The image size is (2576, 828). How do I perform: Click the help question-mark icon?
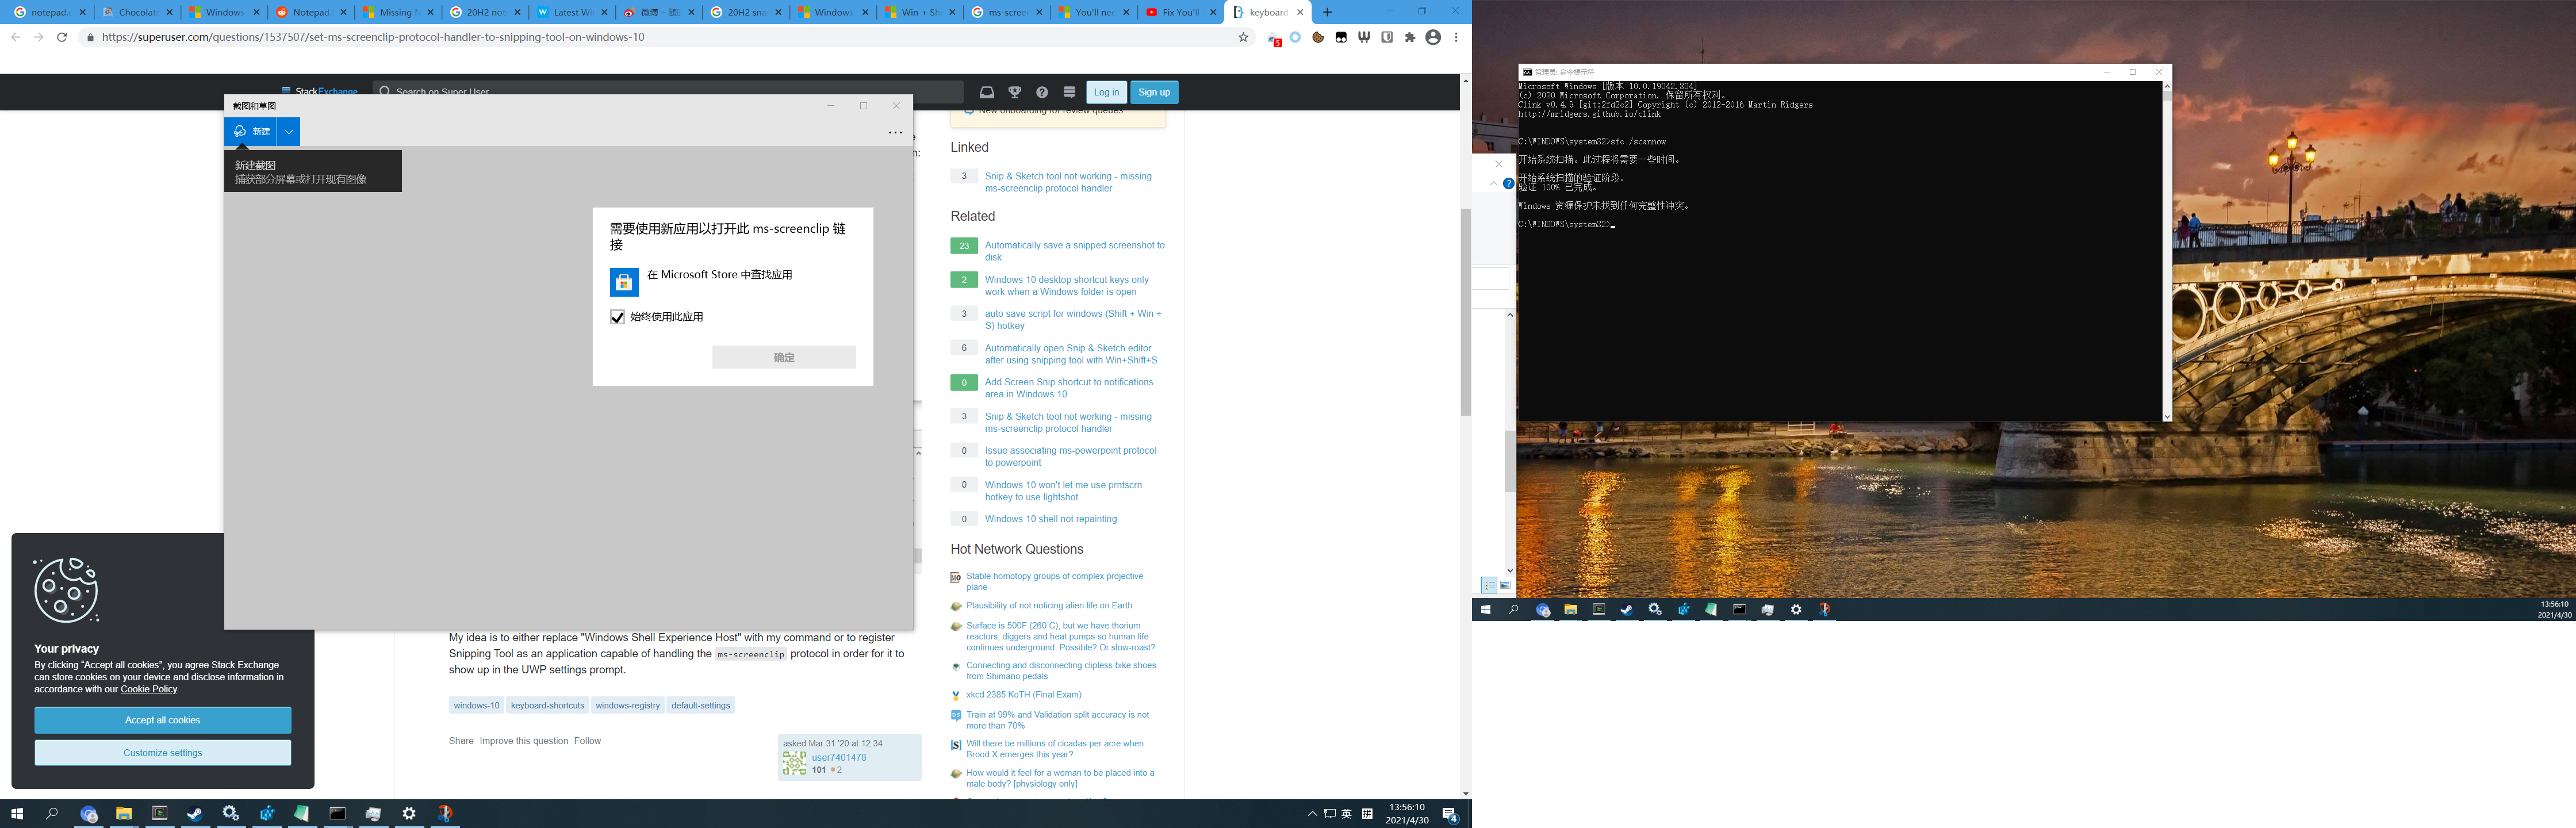(1042, 92)
